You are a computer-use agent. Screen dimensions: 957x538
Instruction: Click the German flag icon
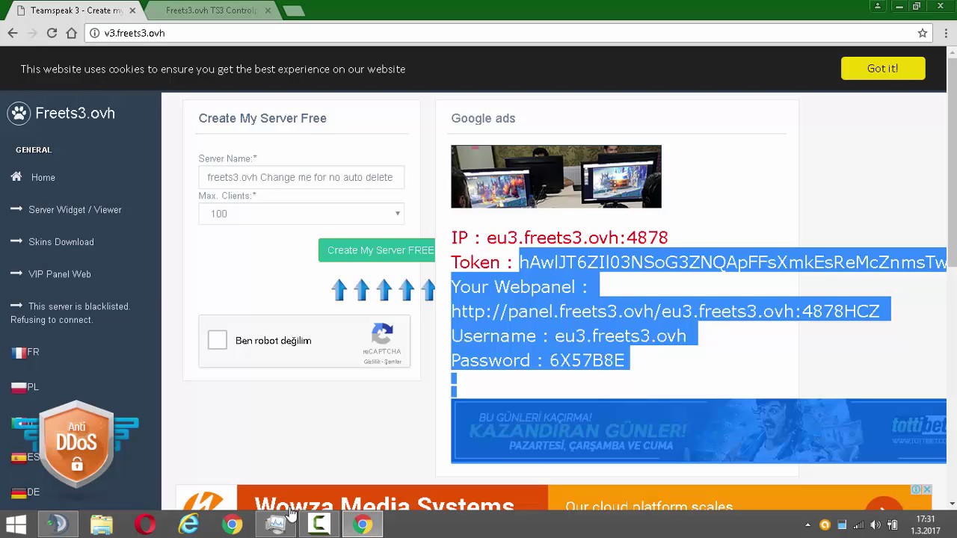19,492
